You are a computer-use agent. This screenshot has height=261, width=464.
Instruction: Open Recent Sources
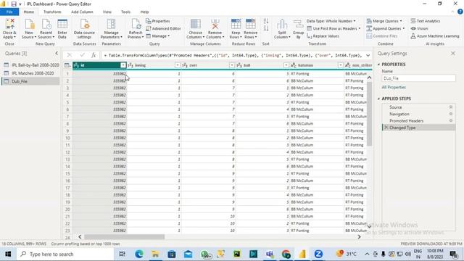point(46,25)
